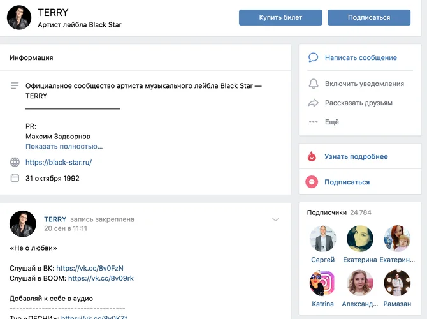Screen dimensions: 427x319
Task: Open link https://vk.cc/8v09rk
Action: pos(101,278)
